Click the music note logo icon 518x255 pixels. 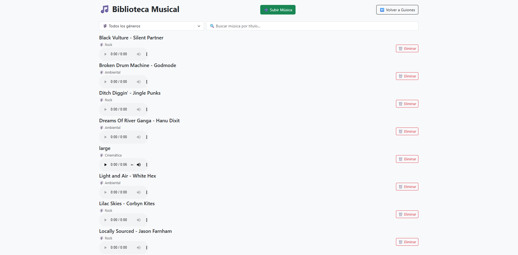[x=105, y=10]
